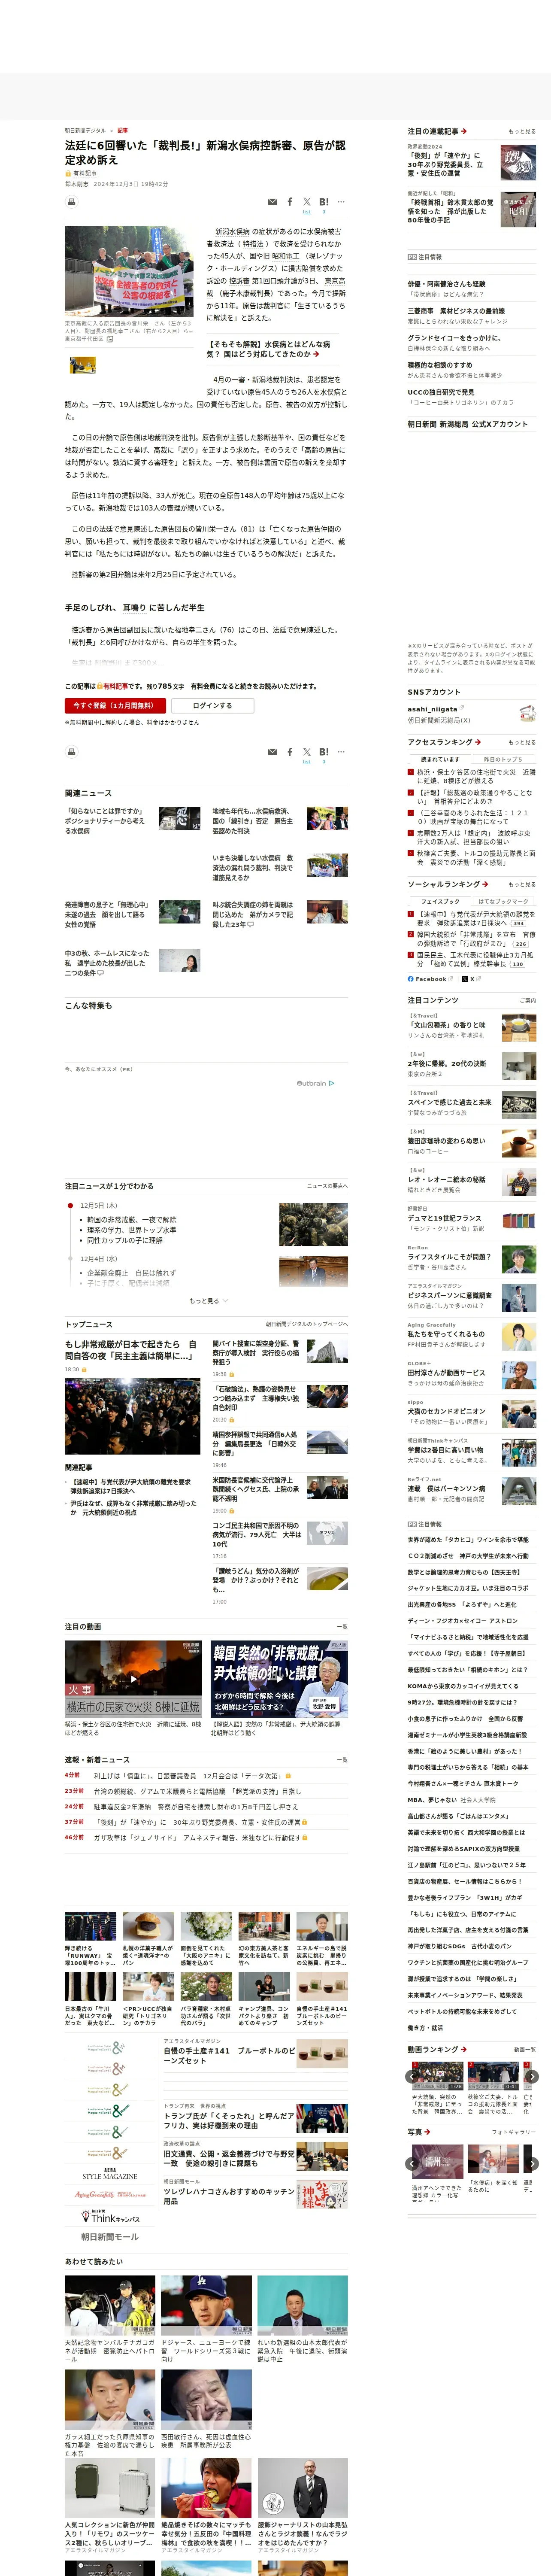
Task: Click bottom envelope email share icon
Action: pos(272,752)
